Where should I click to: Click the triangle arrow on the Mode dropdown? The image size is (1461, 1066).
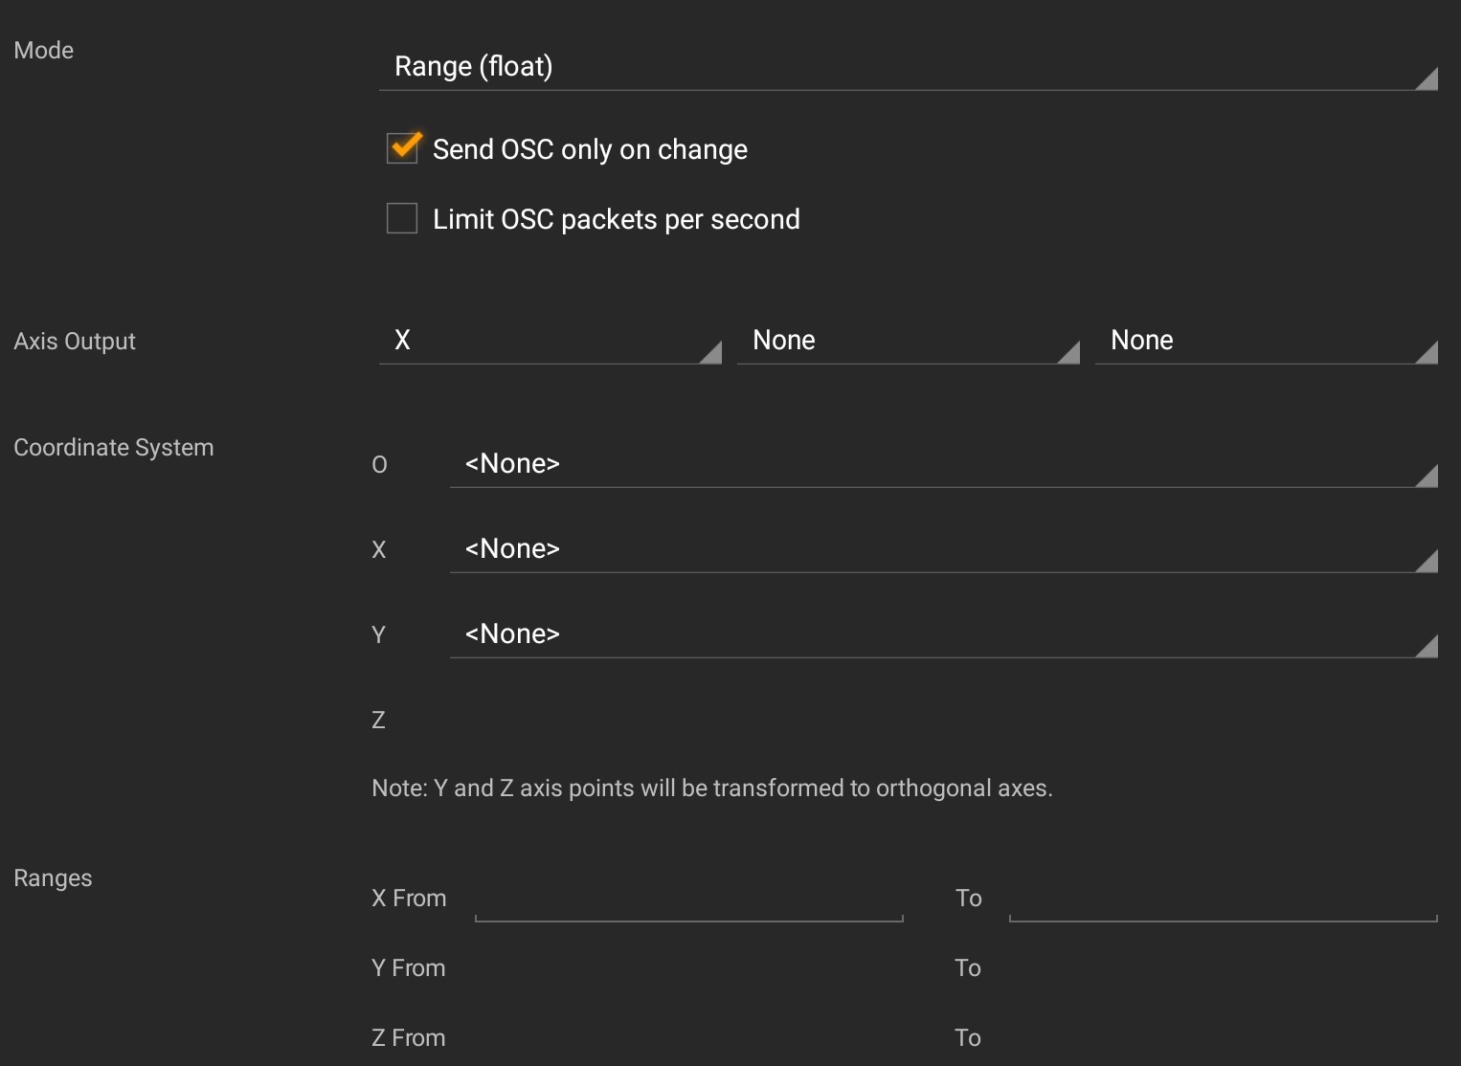(1427, 79)
